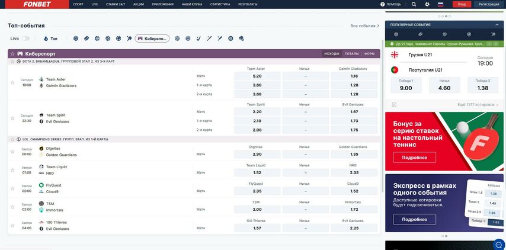Select tennis ball icon in Популярные события panel

click(x=469, y=34)
